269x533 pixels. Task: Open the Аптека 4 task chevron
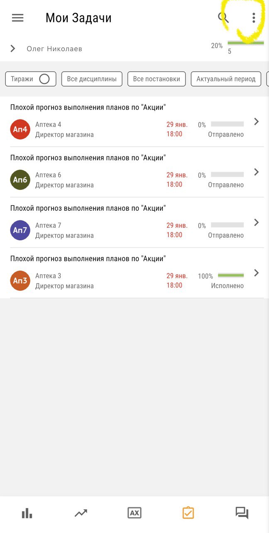(257, 122)
